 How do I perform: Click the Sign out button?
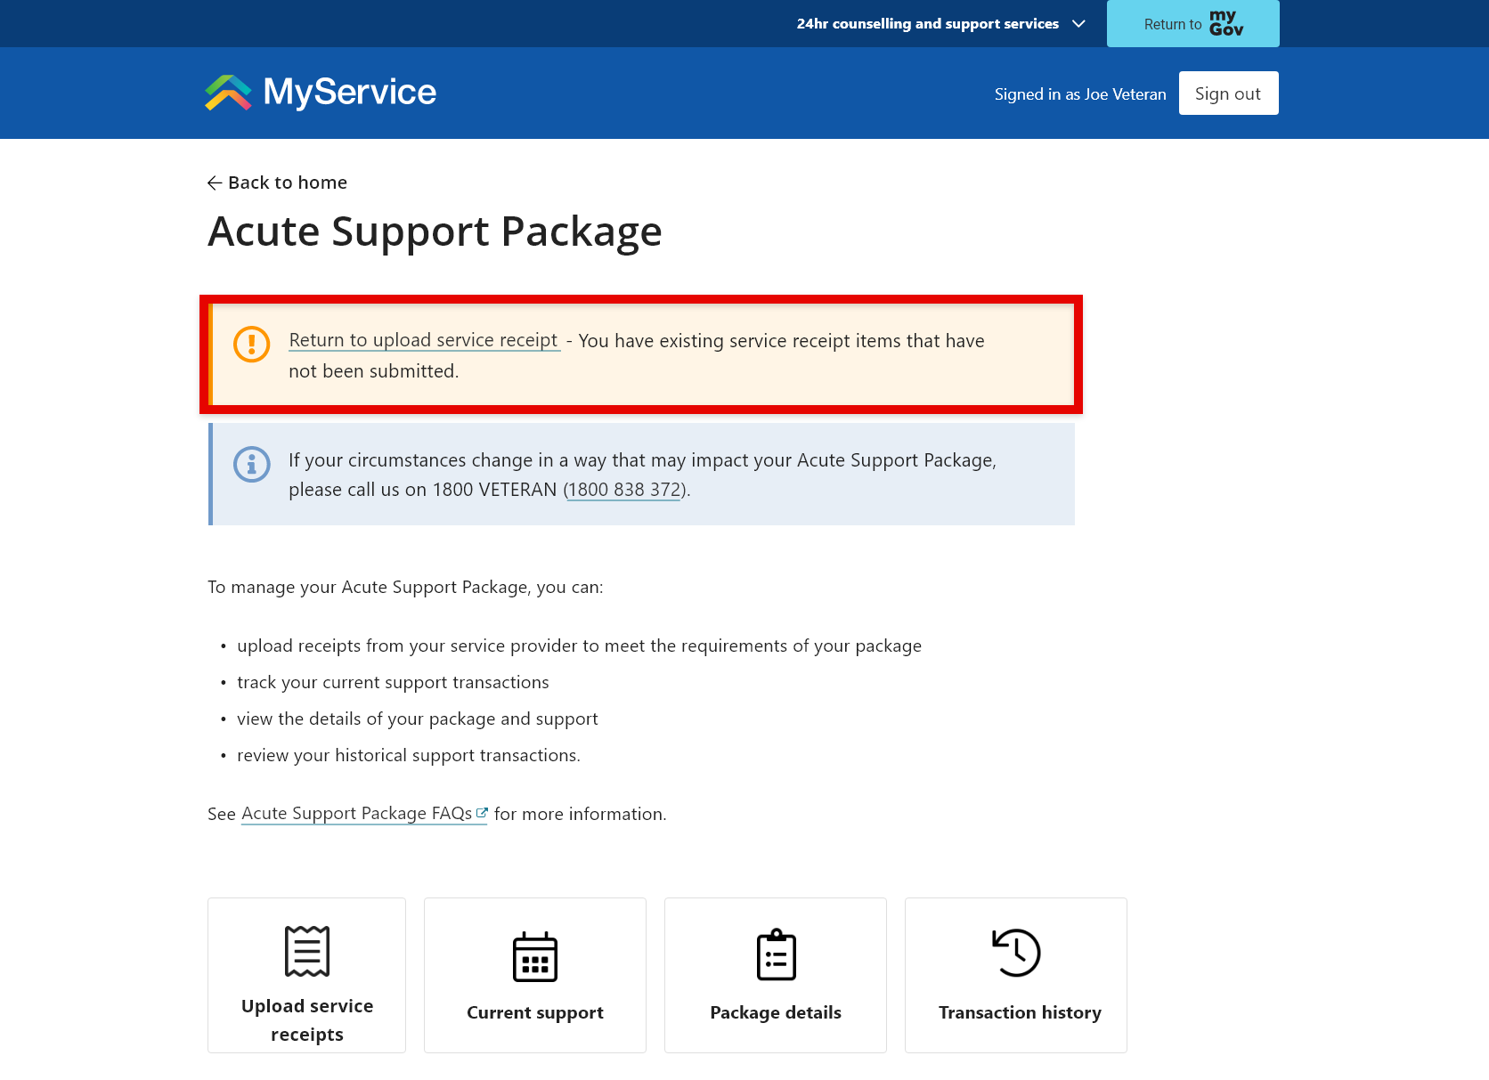tap(1228, 93)
